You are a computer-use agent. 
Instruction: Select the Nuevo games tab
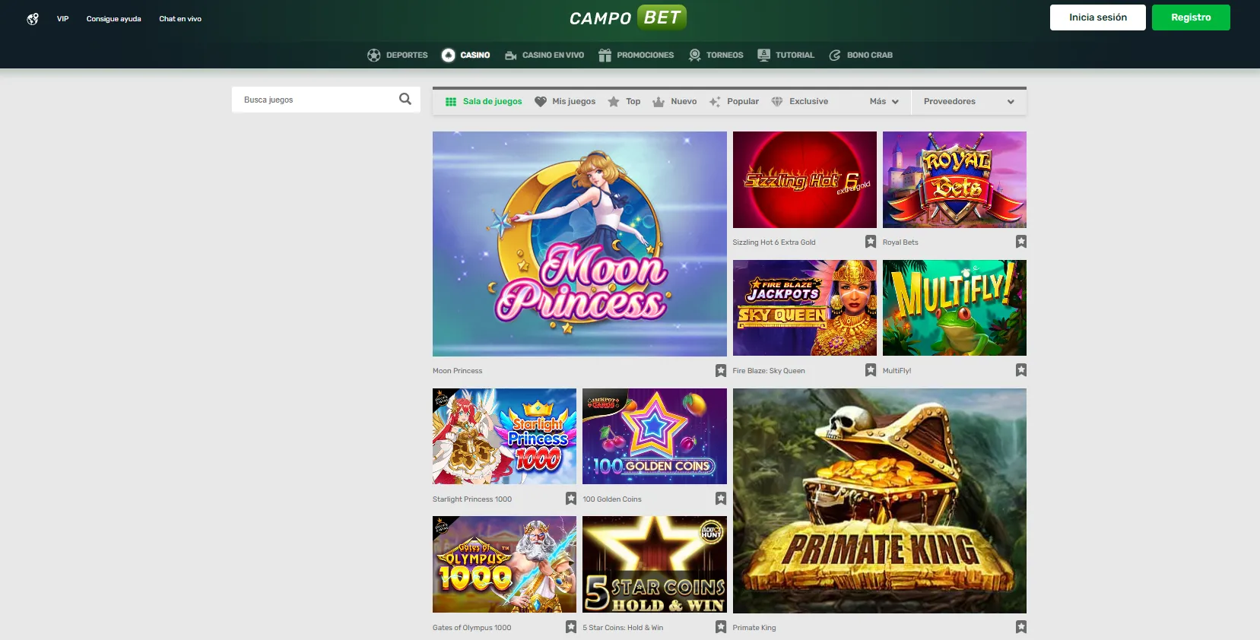[674, 102]
